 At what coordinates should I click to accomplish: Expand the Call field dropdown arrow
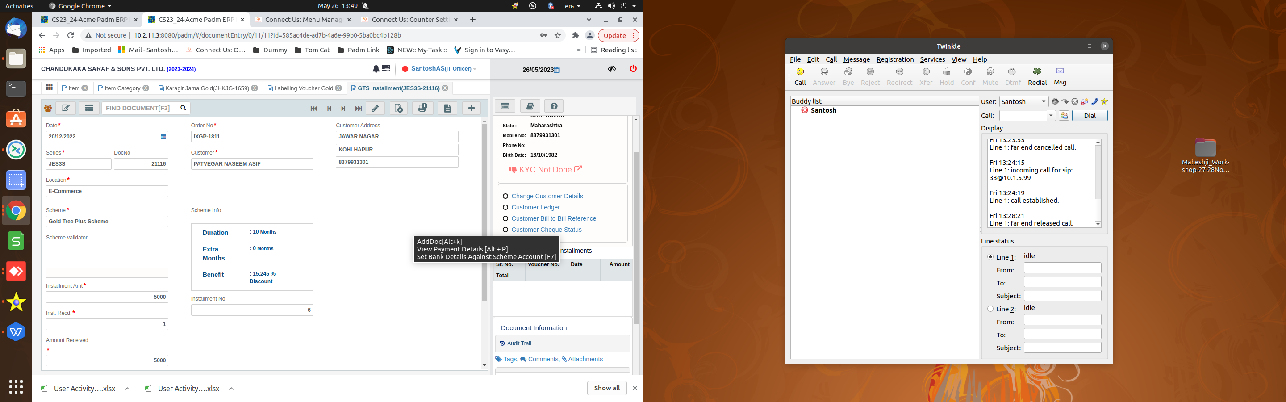(1051, 116)
